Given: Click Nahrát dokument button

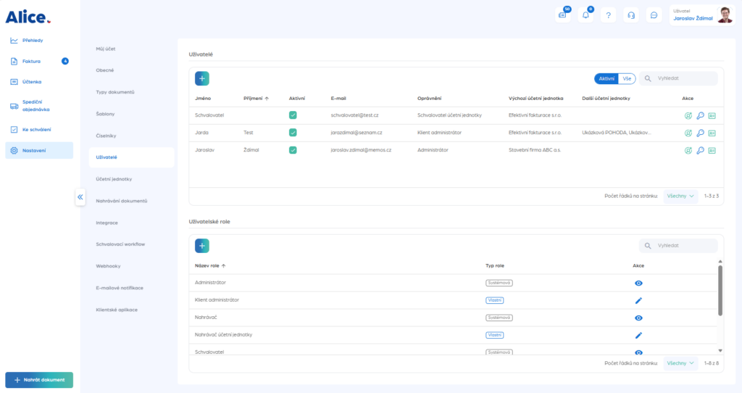Looking at the screenshot, I should (x=39, y=380).
